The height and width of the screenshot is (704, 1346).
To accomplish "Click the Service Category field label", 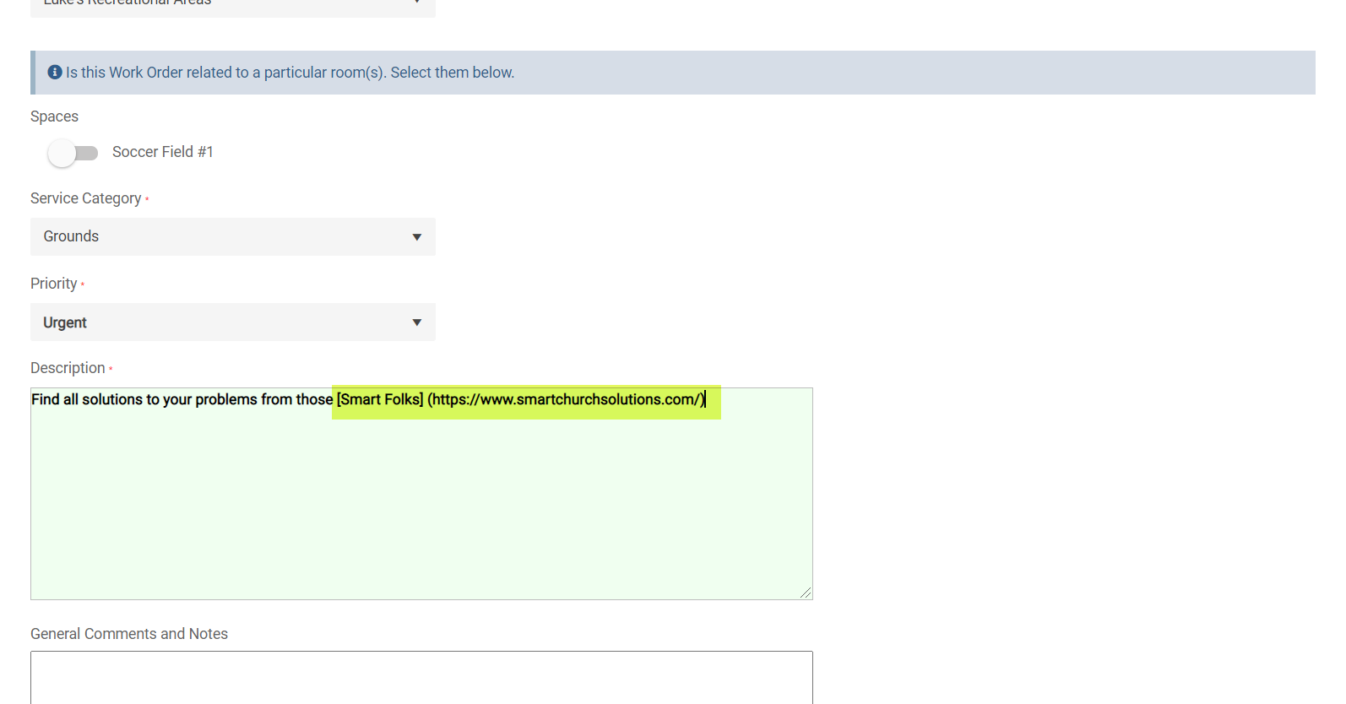I will (x=85, y=198).
